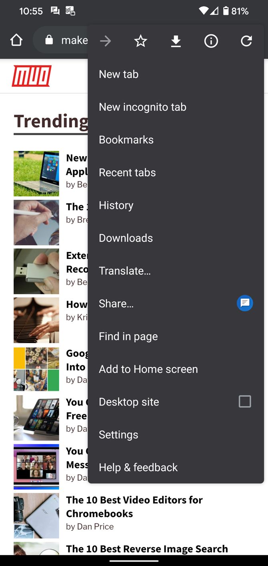Open page info via the info icon
The height and width of the screenshot is (566, 268).
coord(211,40)
